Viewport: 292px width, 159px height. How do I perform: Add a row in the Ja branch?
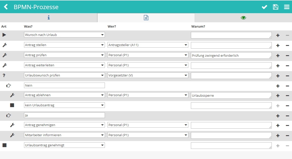pos(278,116)
